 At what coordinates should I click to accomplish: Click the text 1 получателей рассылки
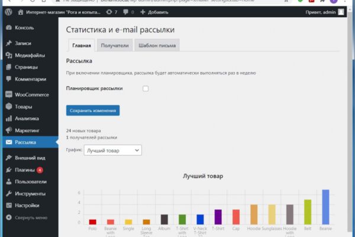click(92, 137)
